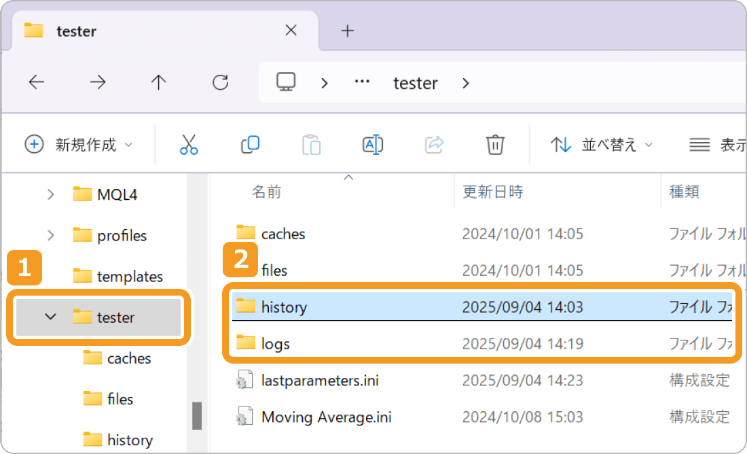Click the Delete trash can icon
Viewport: 747px width, 454px height.
pyautogui.click(x=495, y=144)
